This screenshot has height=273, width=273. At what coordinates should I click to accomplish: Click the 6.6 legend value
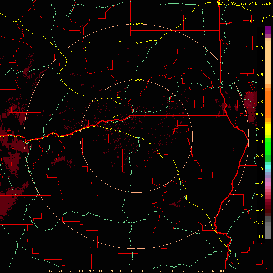[x=259, y=88]
